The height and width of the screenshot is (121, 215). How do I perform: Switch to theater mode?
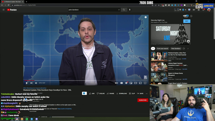tap(136, 83)
